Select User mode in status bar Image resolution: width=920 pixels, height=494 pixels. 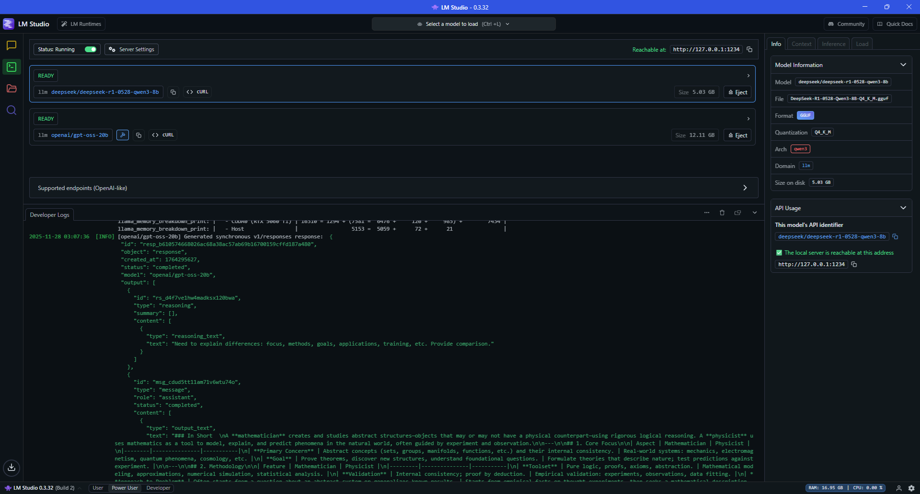pos(98,488)
